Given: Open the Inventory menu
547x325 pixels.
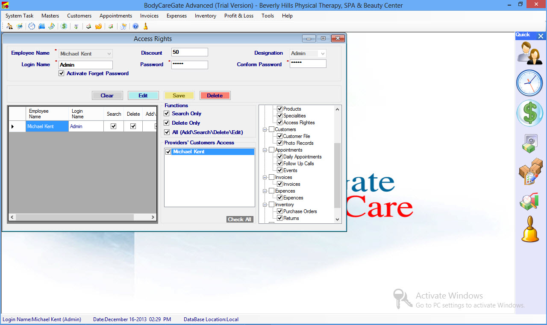Looking at the screenshot, I should tap(205, 16).
